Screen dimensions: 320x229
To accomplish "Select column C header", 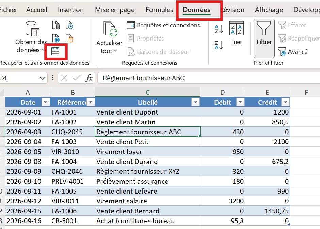I will click(x=147, y=92).
